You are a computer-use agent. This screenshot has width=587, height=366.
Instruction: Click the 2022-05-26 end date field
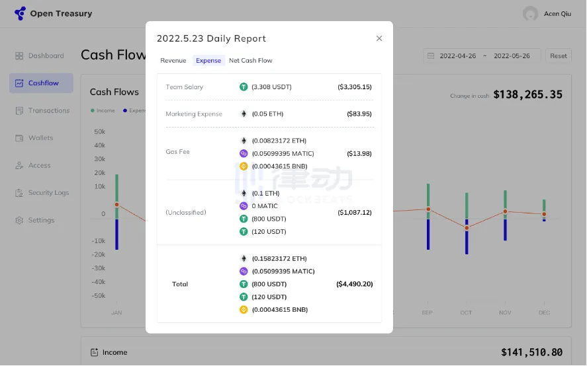point(512,56)
